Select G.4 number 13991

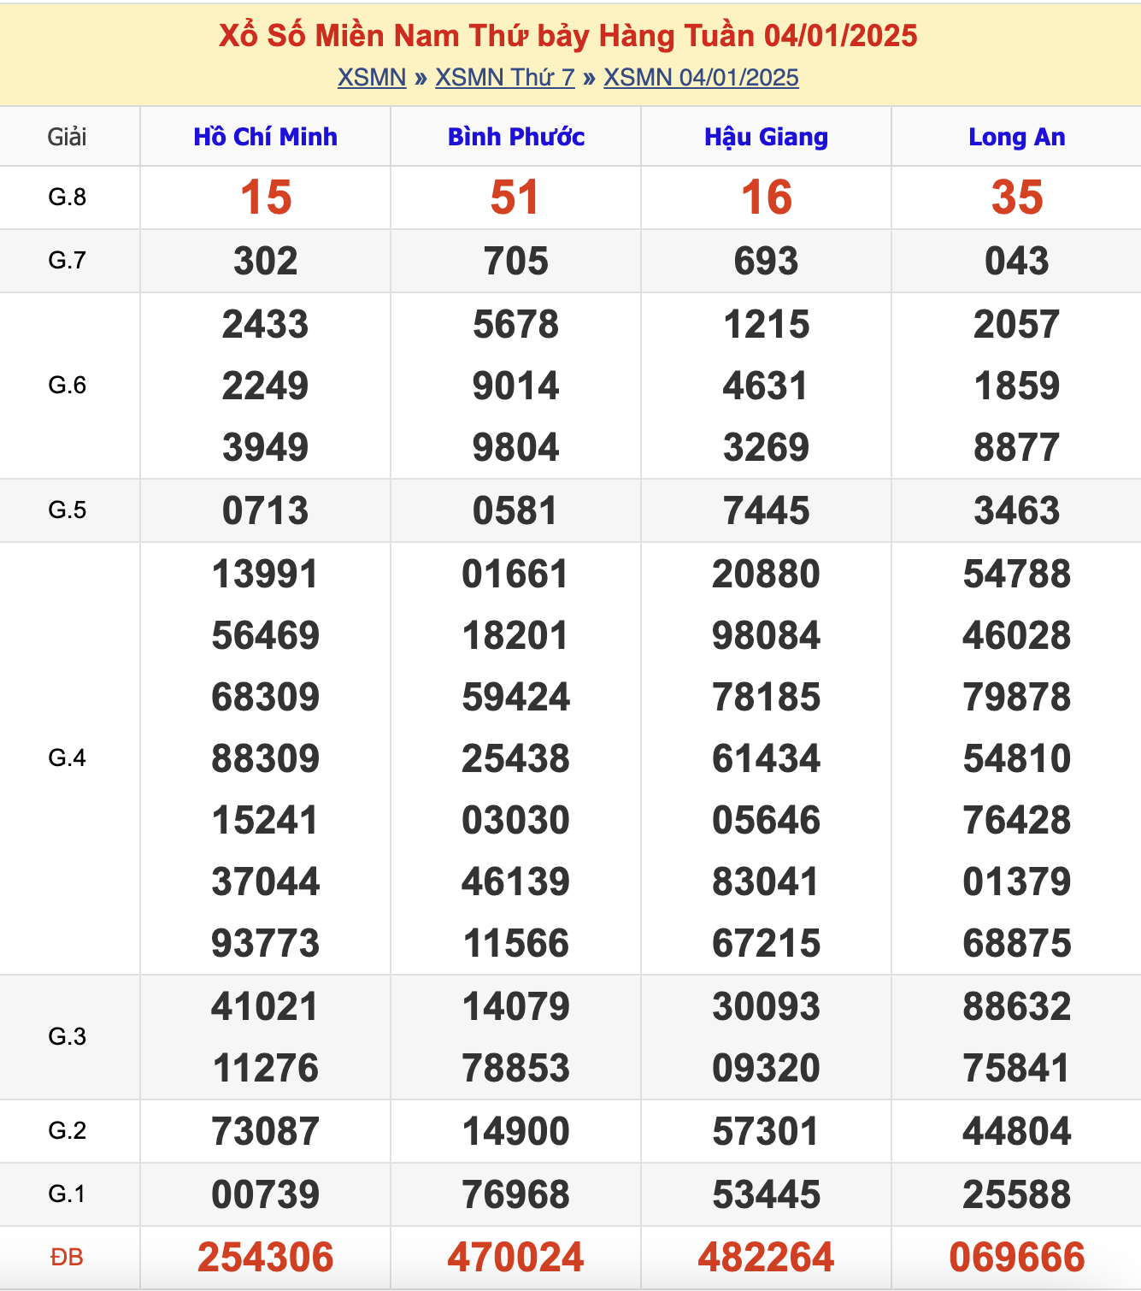point(265,574)
